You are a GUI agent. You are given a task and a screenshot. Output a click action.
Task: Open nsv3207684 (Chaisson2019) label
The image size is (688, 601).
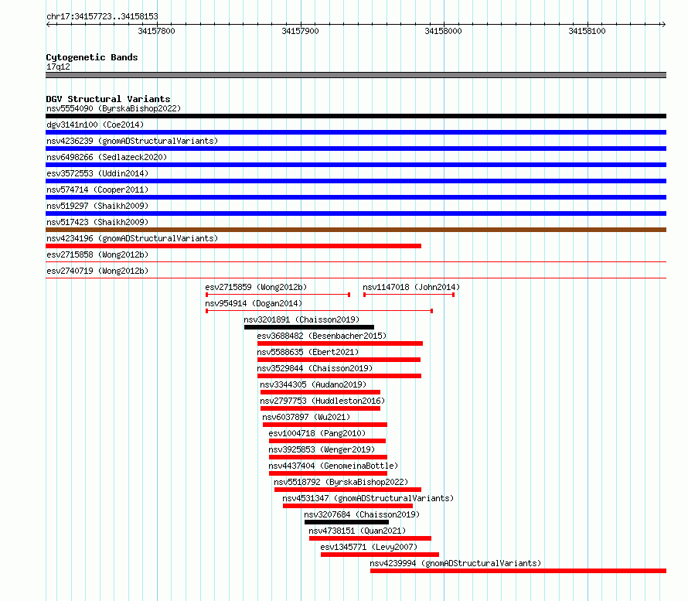coord(362,514)
